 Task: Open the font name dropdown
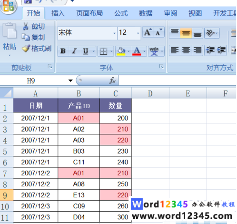(x=114, y=33)
